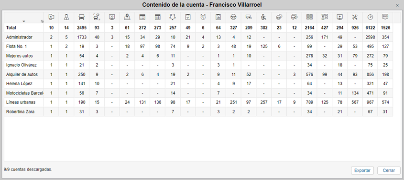Click the Exportar button
This screenshot has height=180, width=404.
coord(362,170)
